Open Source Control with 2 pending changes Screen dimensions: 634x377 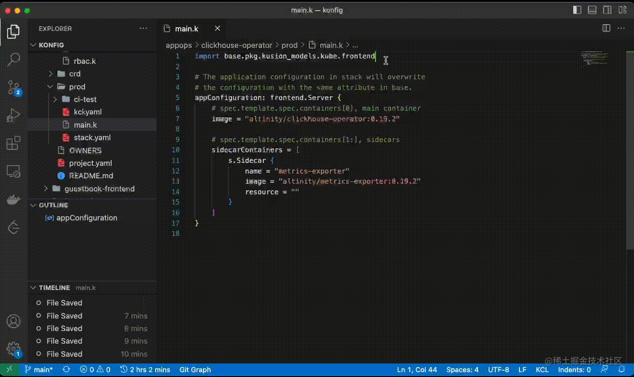point(14,87)
